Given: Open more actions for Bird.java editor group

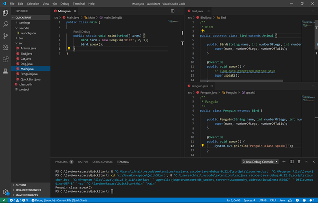Looking at the screenshot, I should (314, 11).
